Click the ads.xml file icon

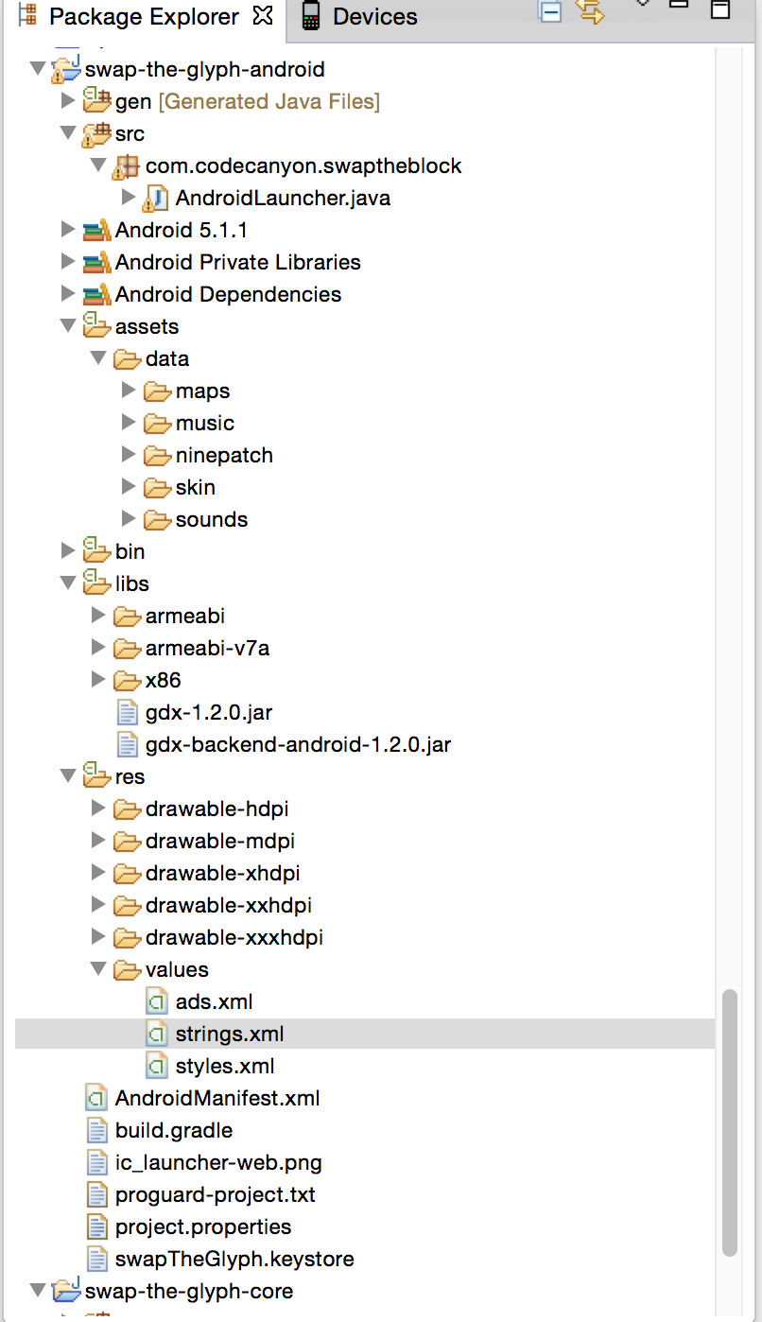click(157, 1001)
